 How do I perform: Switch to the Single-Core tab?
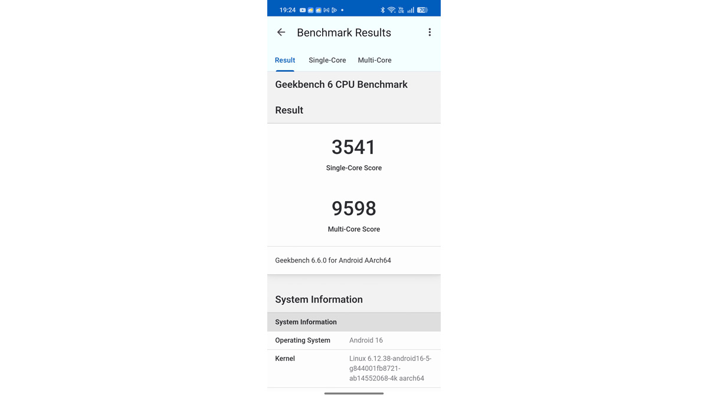click(x=327, y=60)
